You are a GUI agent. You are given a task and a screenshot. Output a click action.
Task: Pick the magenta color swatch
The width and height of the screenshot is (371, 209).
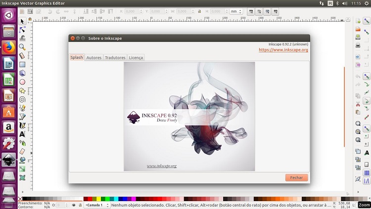click(x=134, y=199)
